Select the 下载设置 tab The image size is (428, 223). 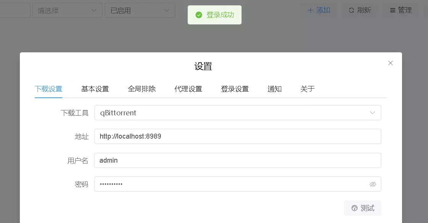coord(49,89)
